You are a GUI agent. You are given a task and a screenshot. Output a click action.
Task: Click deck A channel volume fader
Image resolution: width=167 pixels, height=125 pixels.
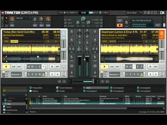pos(80,57)
